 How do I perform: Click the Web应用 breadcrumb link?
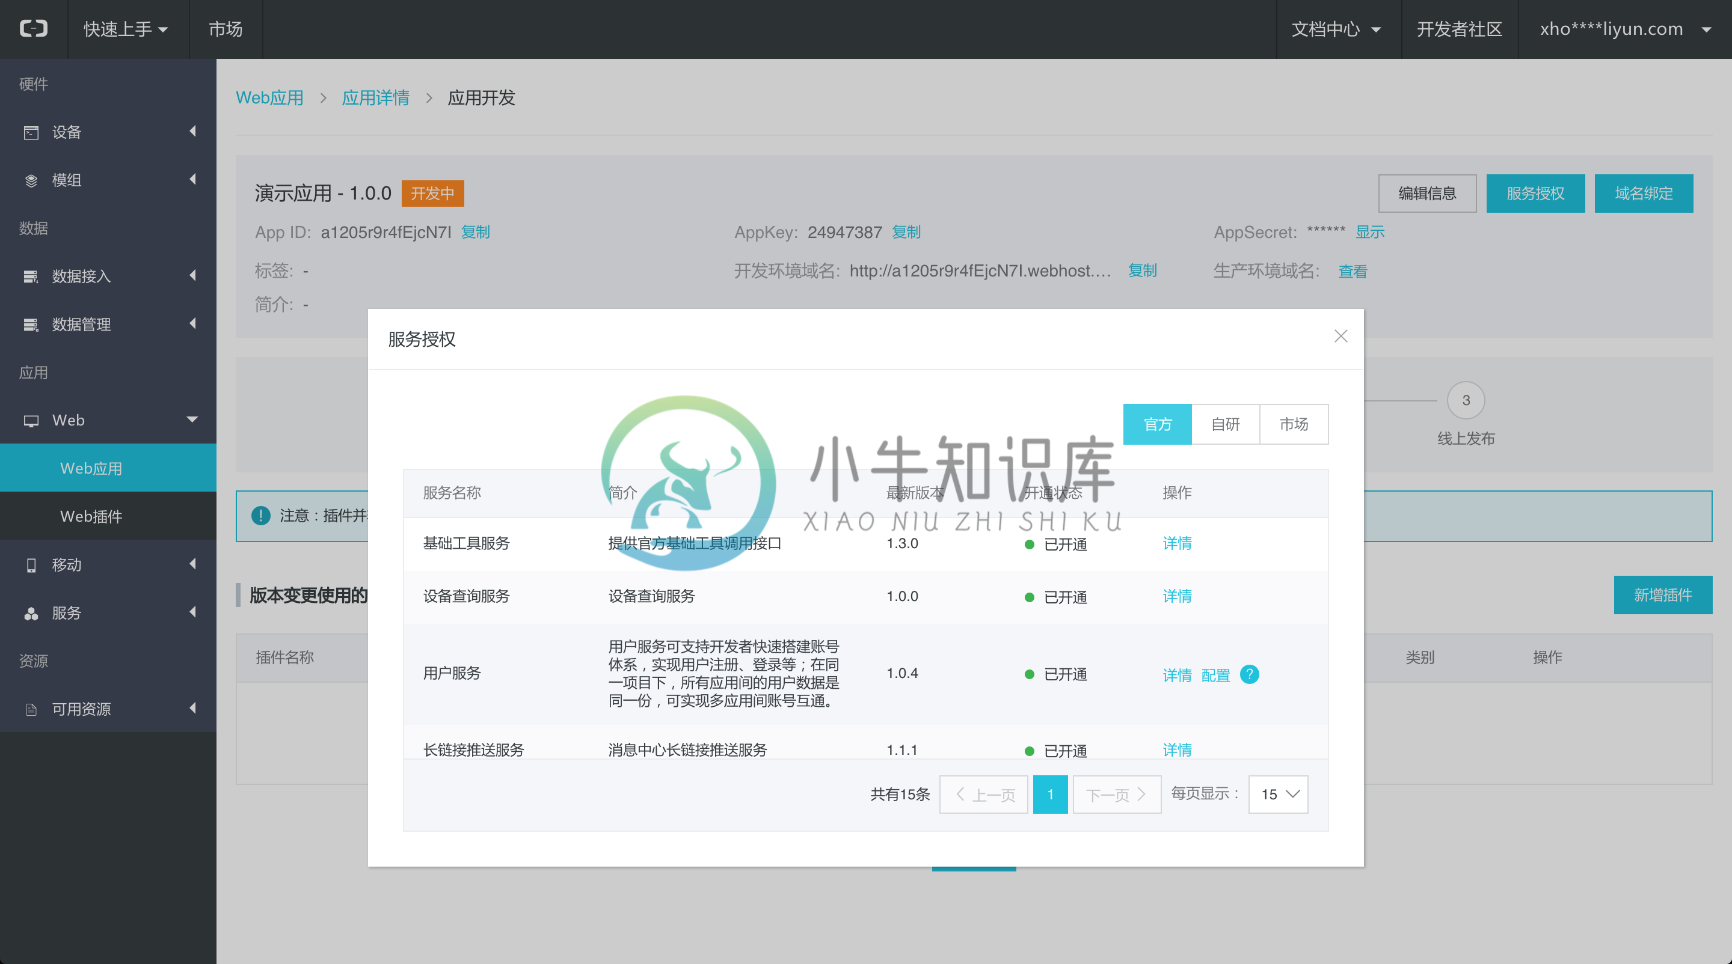pos(269,98)
